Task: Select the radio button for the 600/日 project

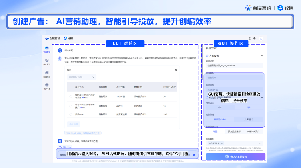Action: click(x=71, y=106)
